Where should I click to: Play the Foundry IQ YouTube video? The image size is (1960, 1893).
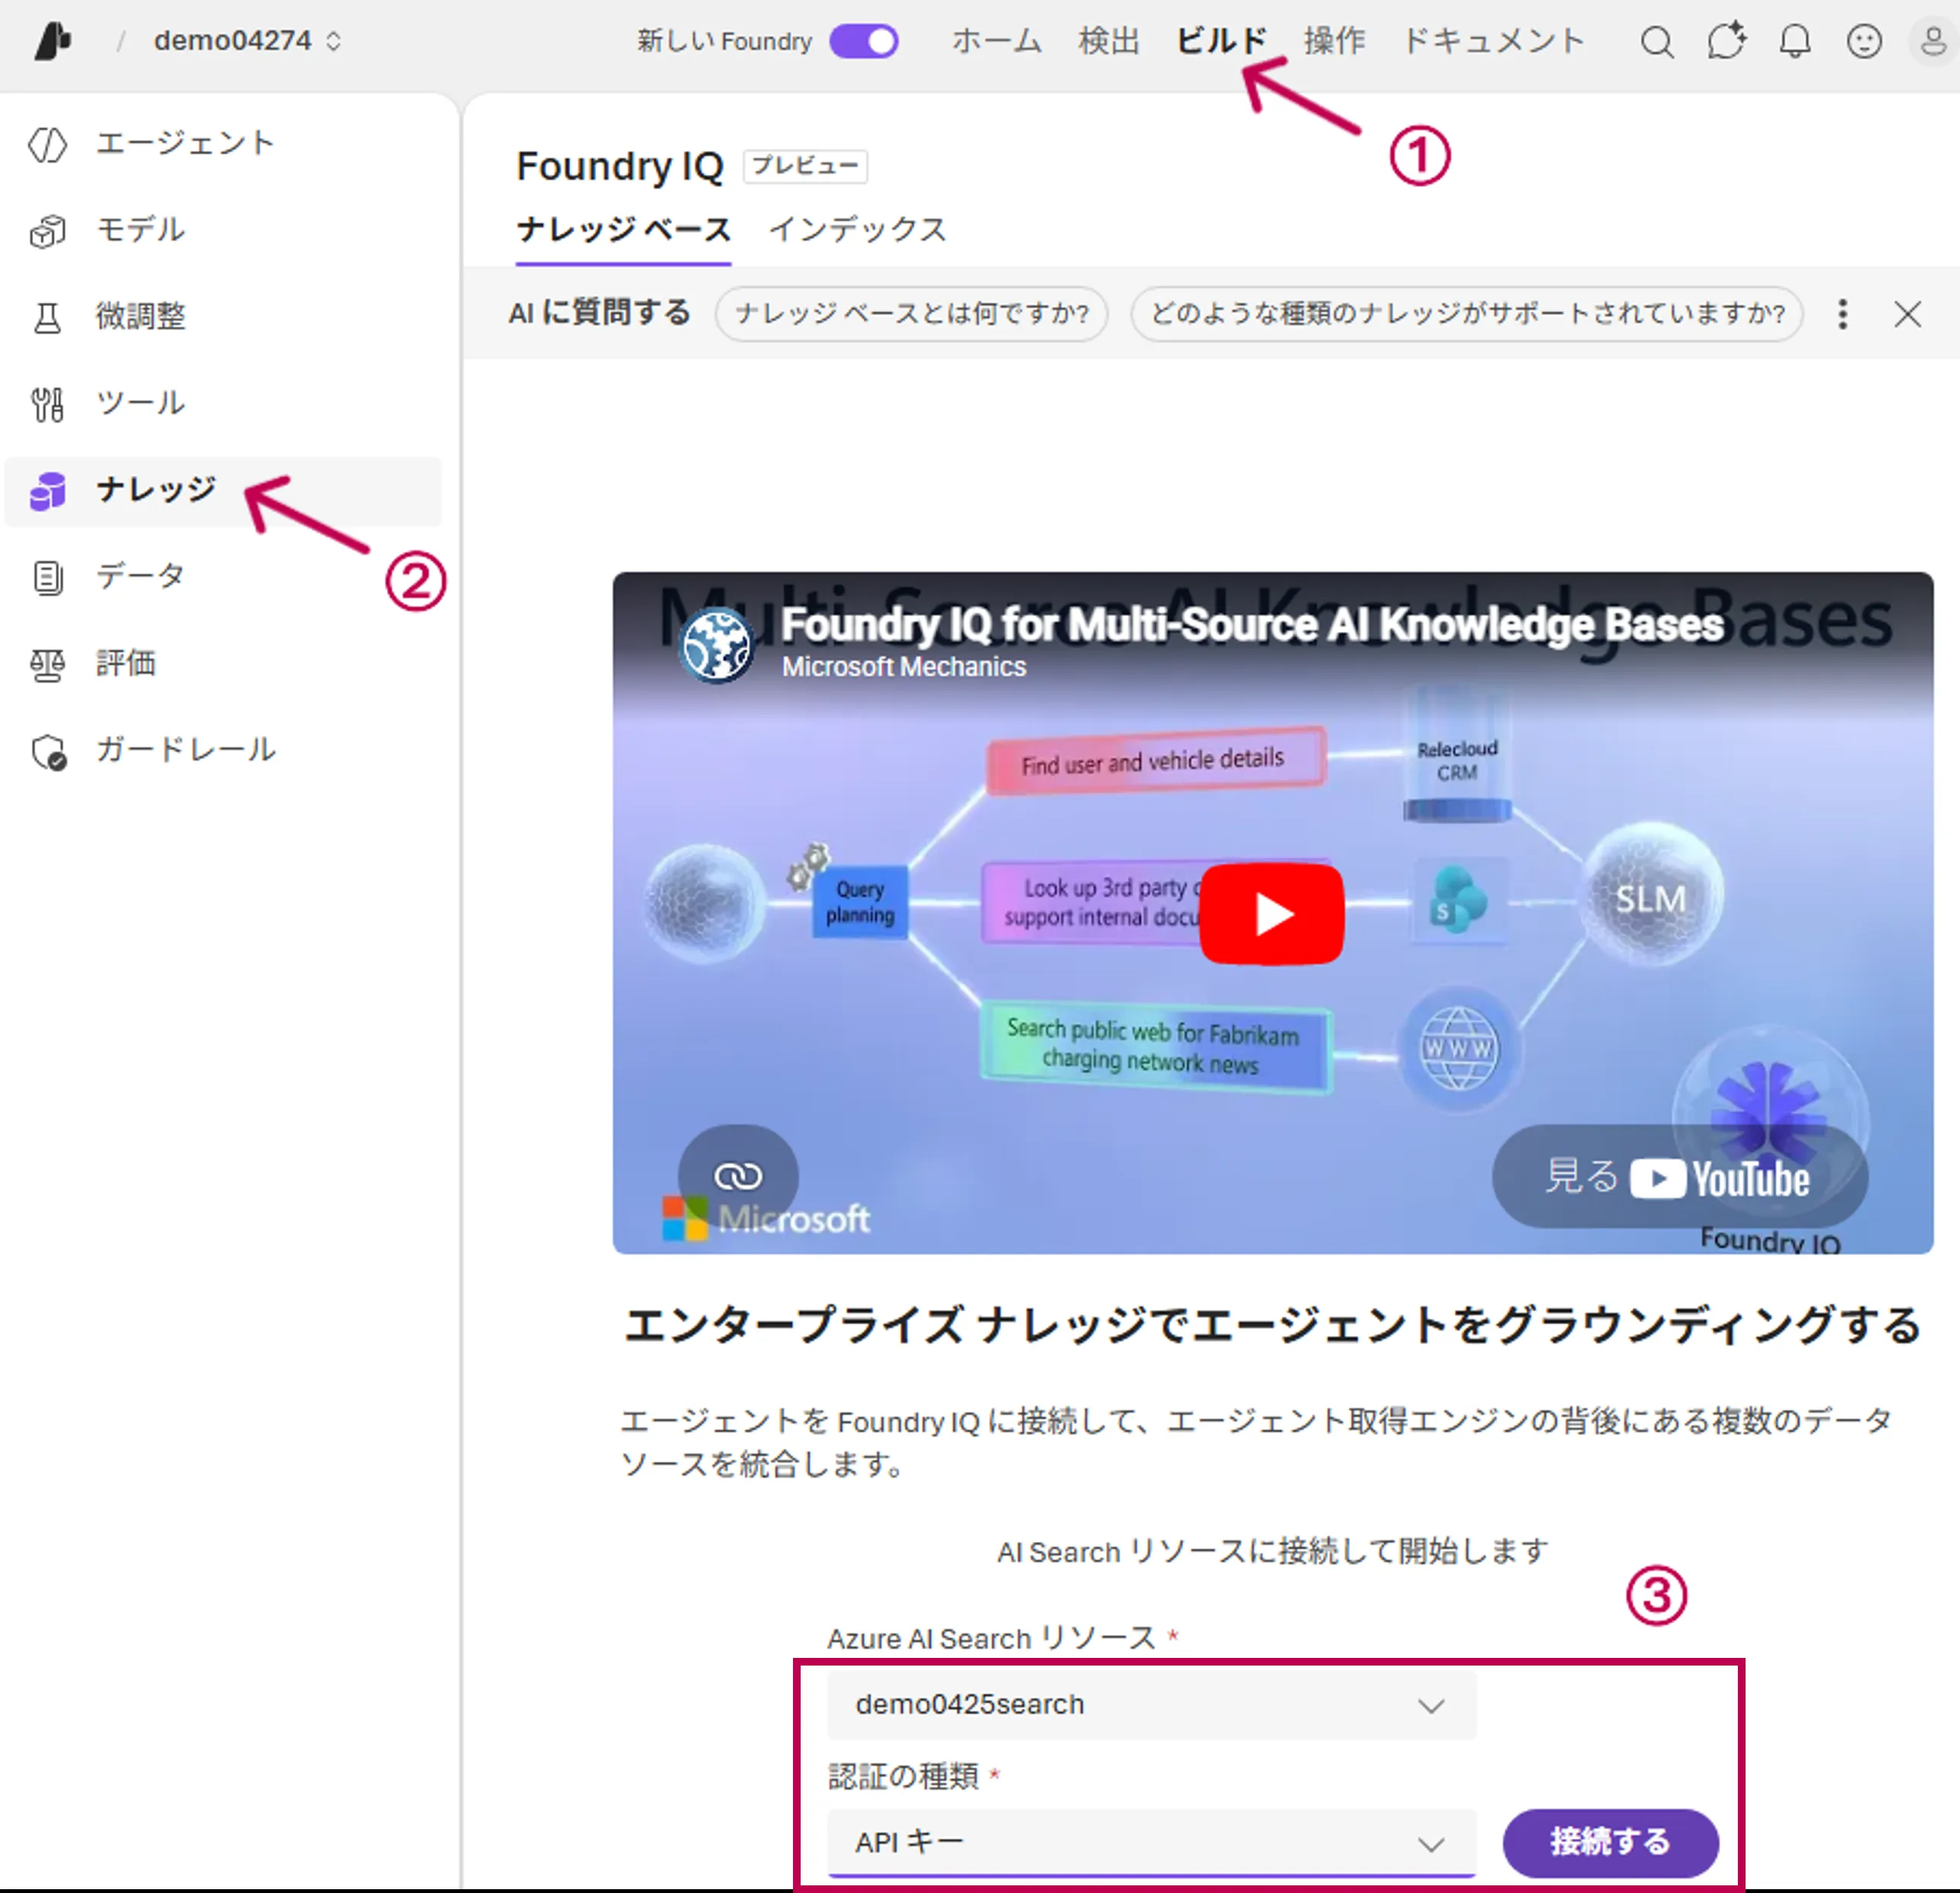point(1271,913)
